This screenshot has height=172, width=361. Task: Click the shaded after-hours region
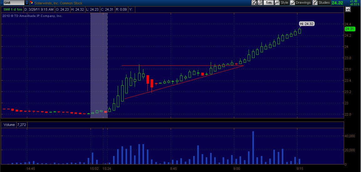click(99, 65)
